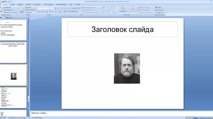This screenshot has width=213, height=119.
Task: Align paragraph text to the left
Action: [65, 12]
